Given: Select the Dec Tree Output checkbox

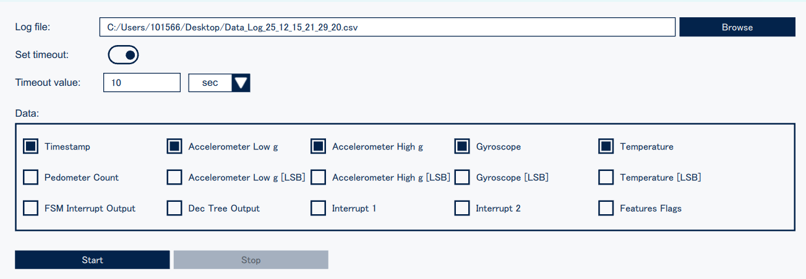Looking at the screenshot, I should [174, 209].
